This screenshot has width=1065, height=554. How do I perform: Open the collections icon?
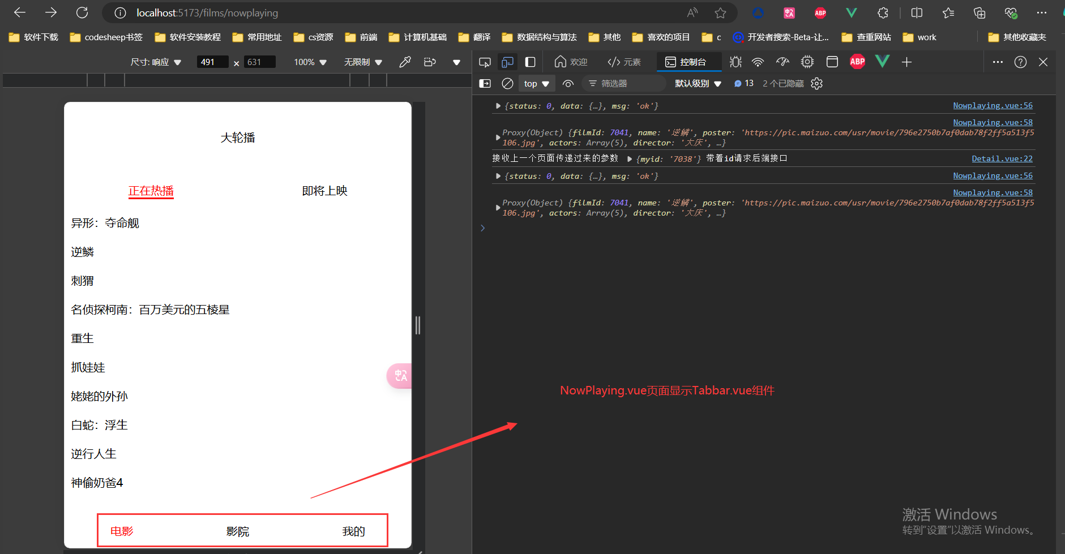tap(980, 12)
